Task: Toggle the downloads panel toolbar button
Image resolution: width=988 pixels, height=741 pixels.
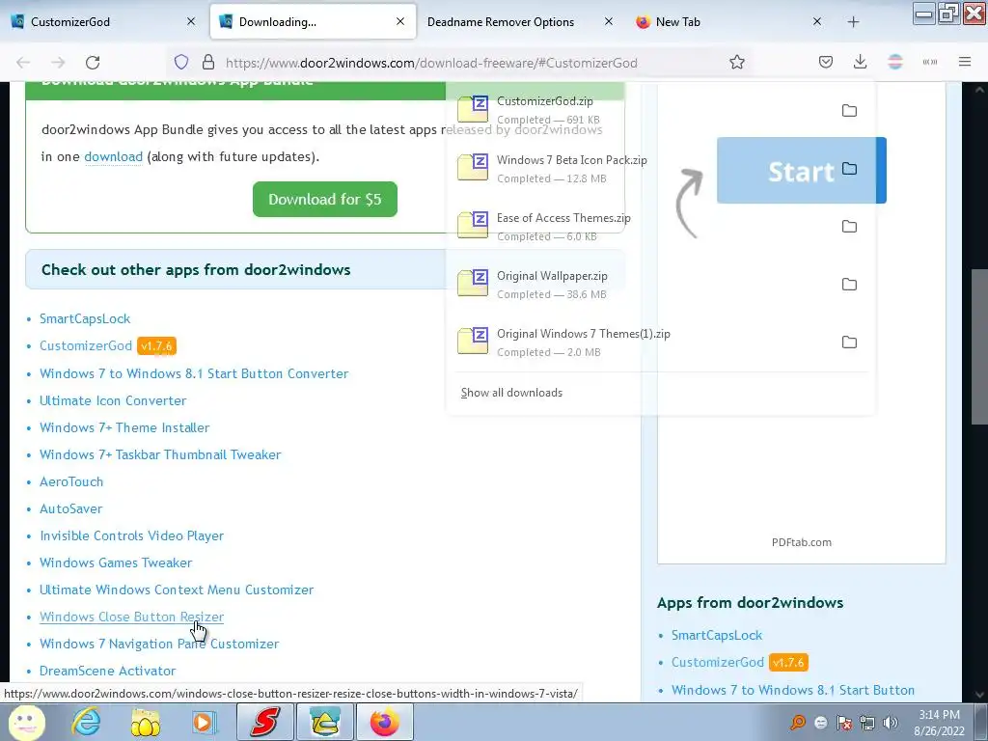Action: (x=860, y=63)
